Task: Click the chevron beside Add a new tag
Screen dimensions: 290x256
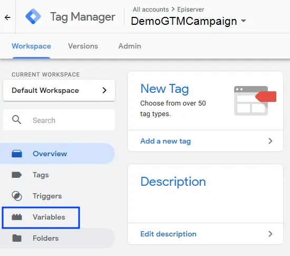Action: (270, 141)
